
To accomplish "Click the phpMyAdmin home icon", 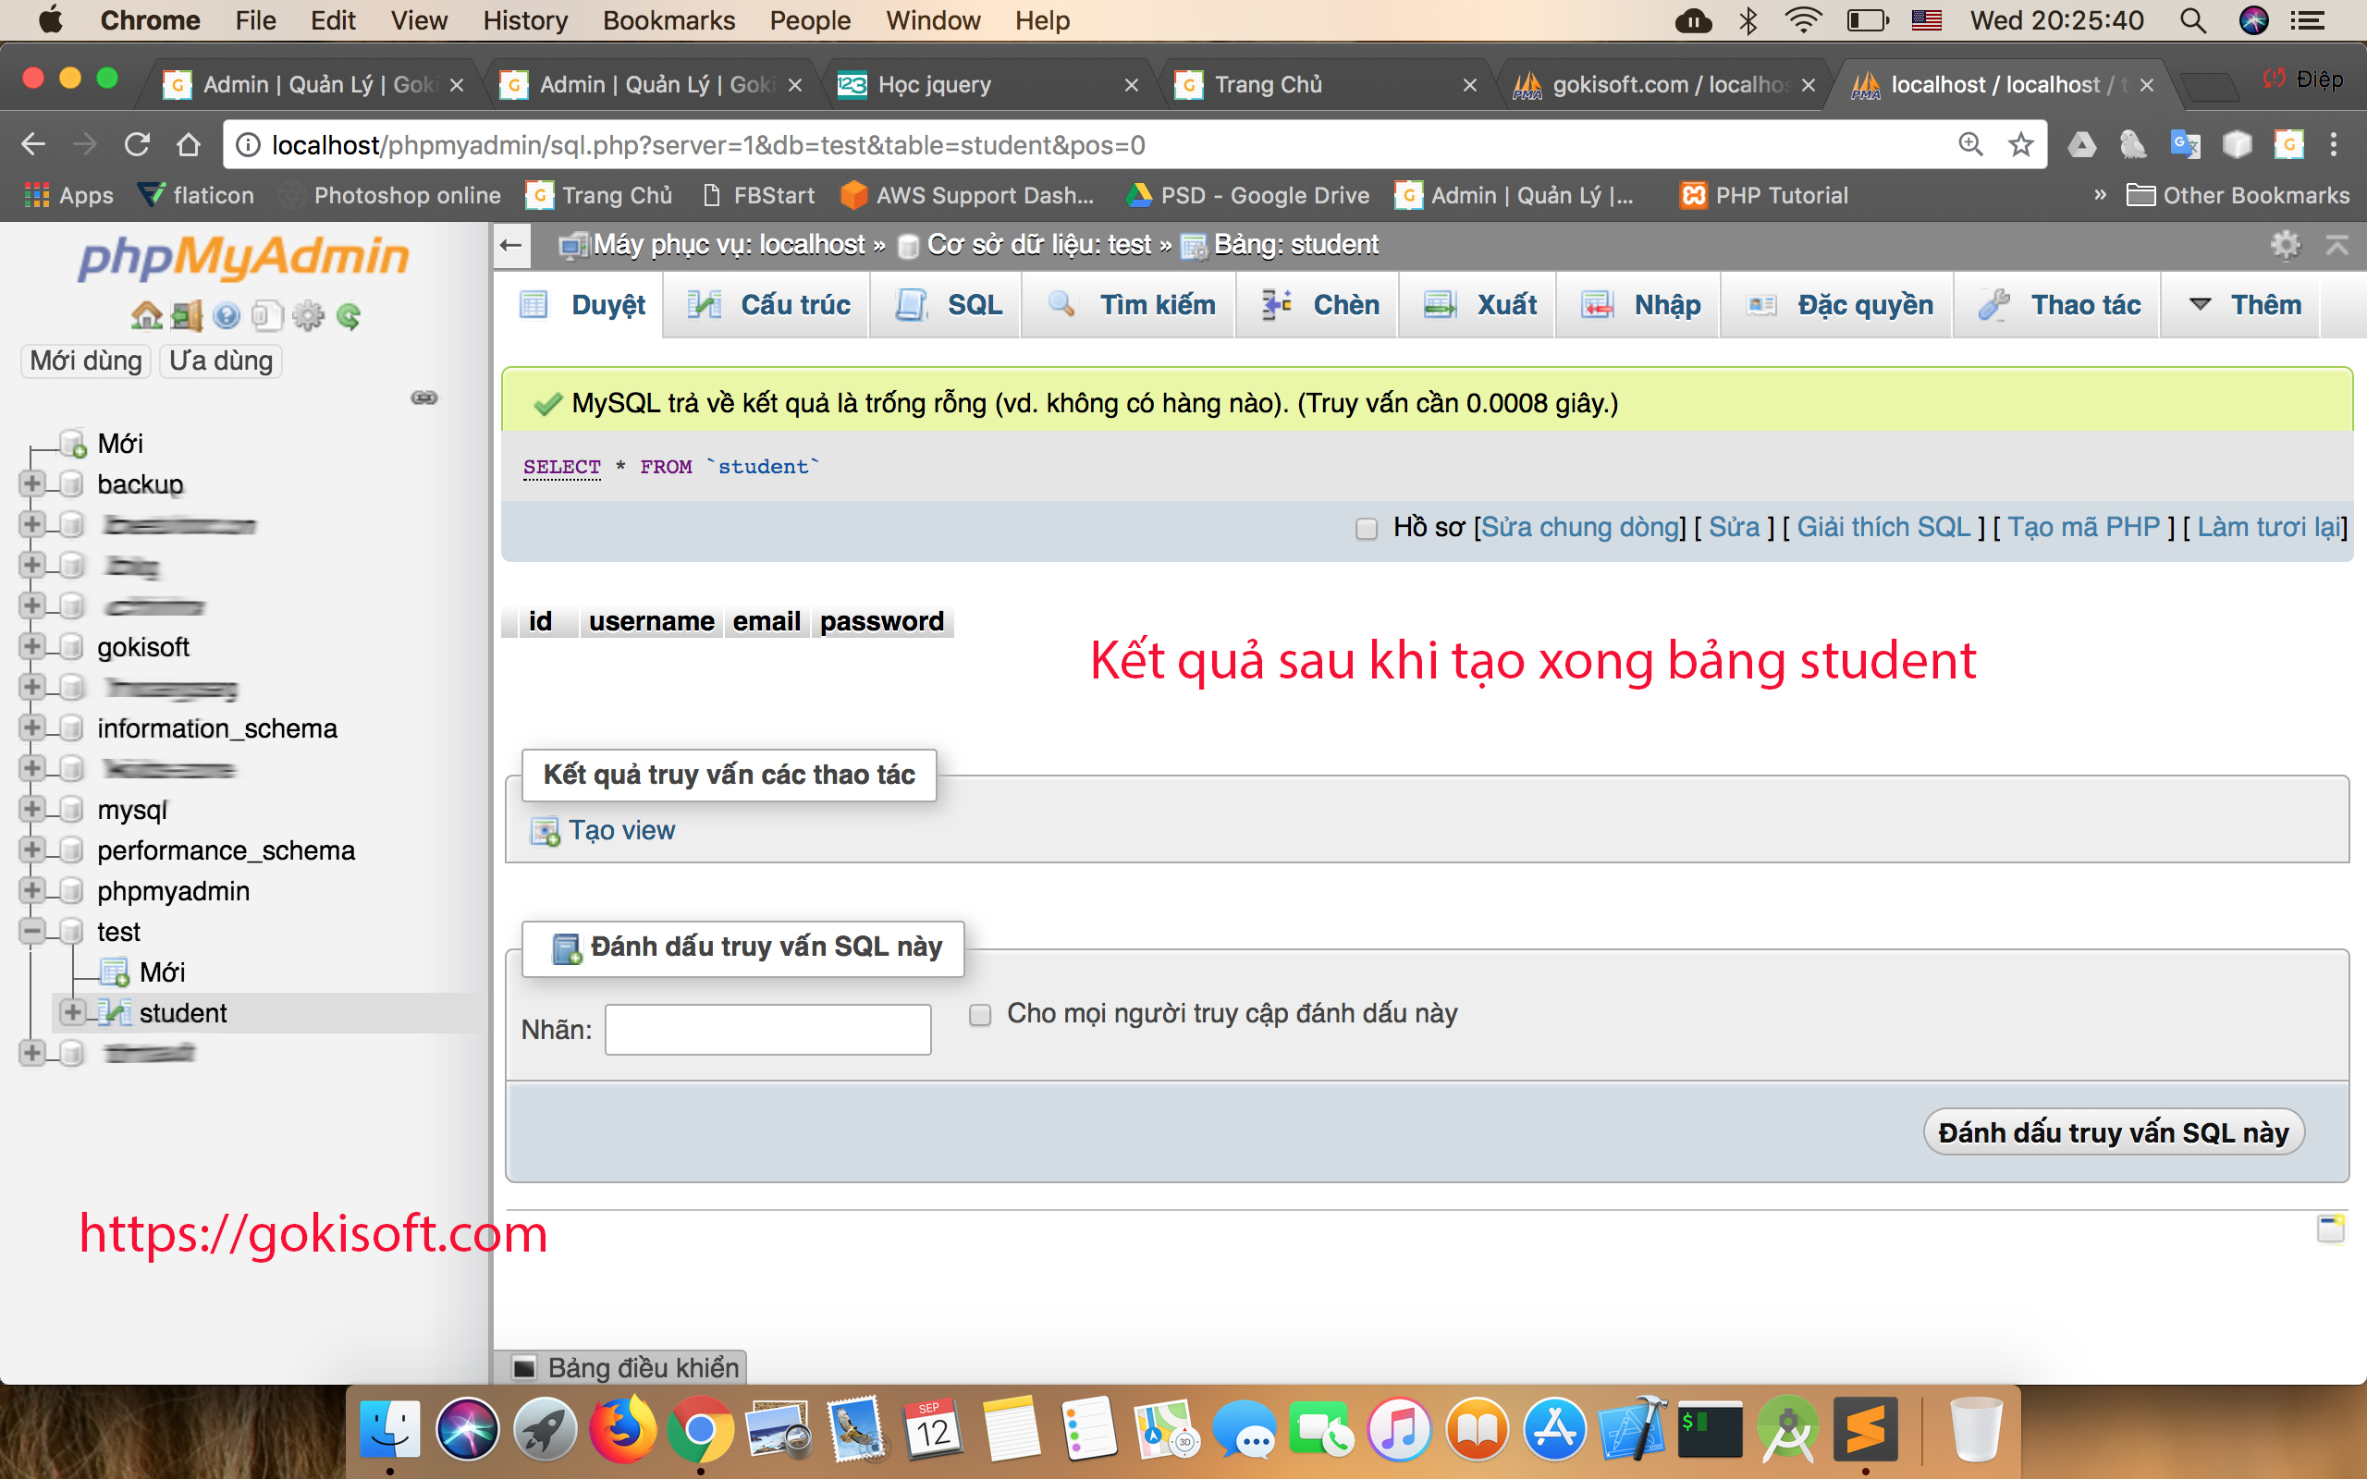I will (x=147, y=316).
